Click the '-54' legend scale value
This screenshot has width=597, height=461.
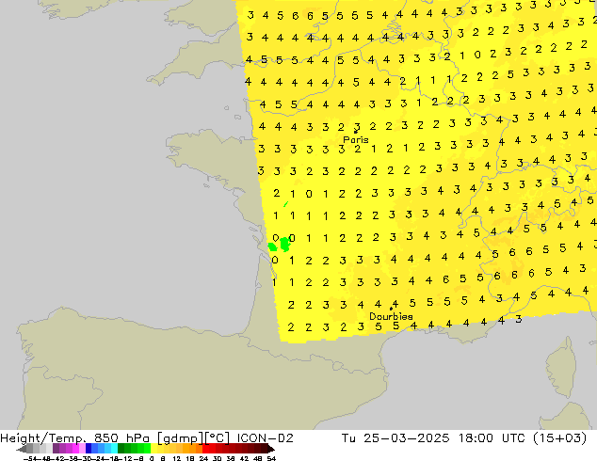(x=29, y=458)
